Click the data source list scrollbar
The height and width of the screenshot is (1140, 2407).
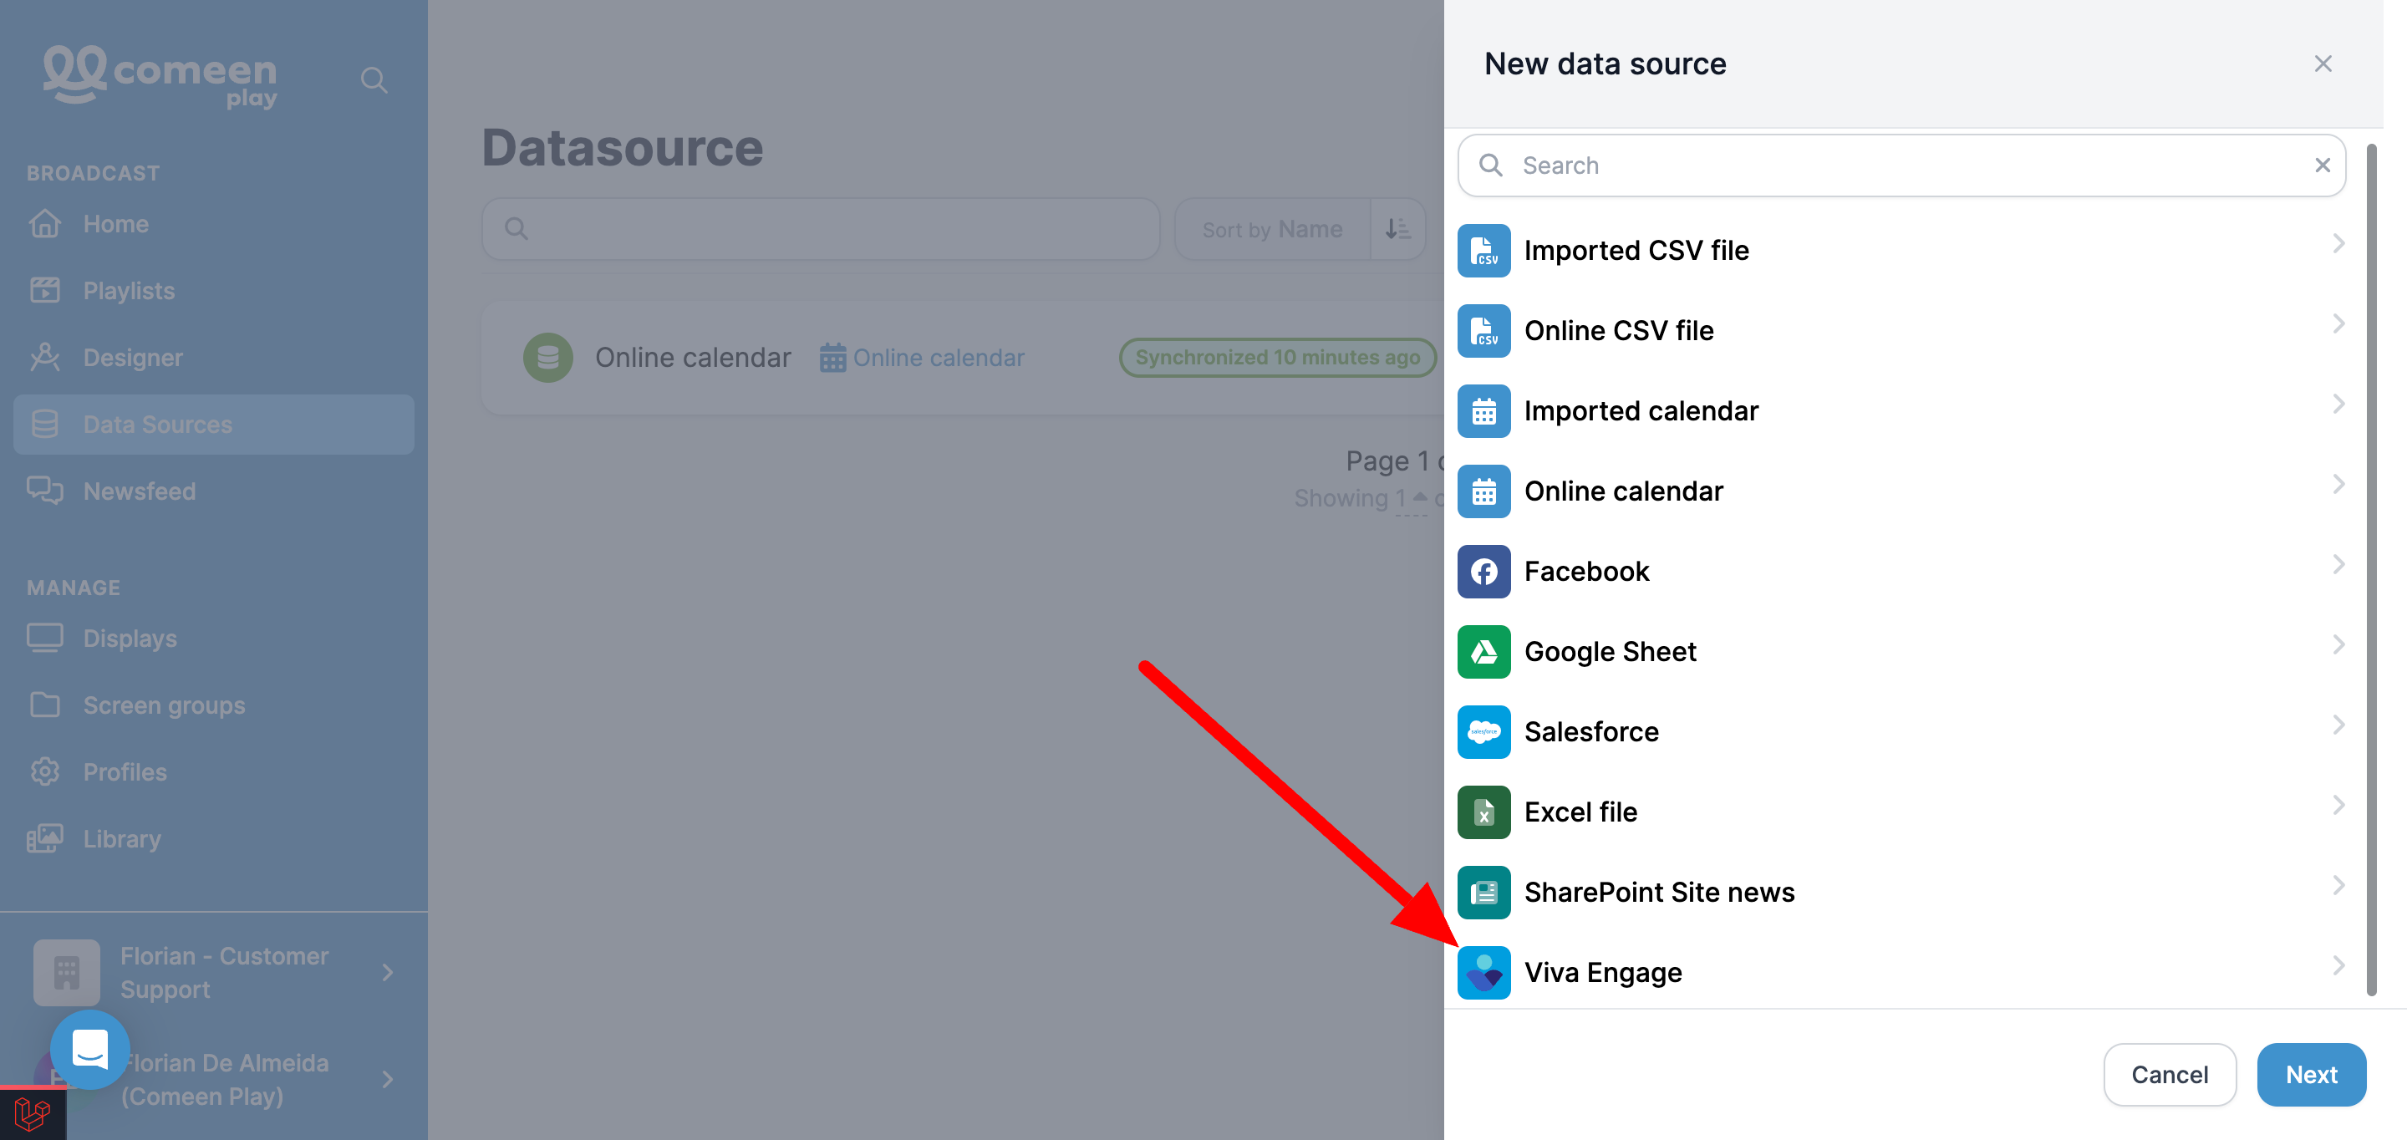pyautogui.click(x=2372, y=570)
